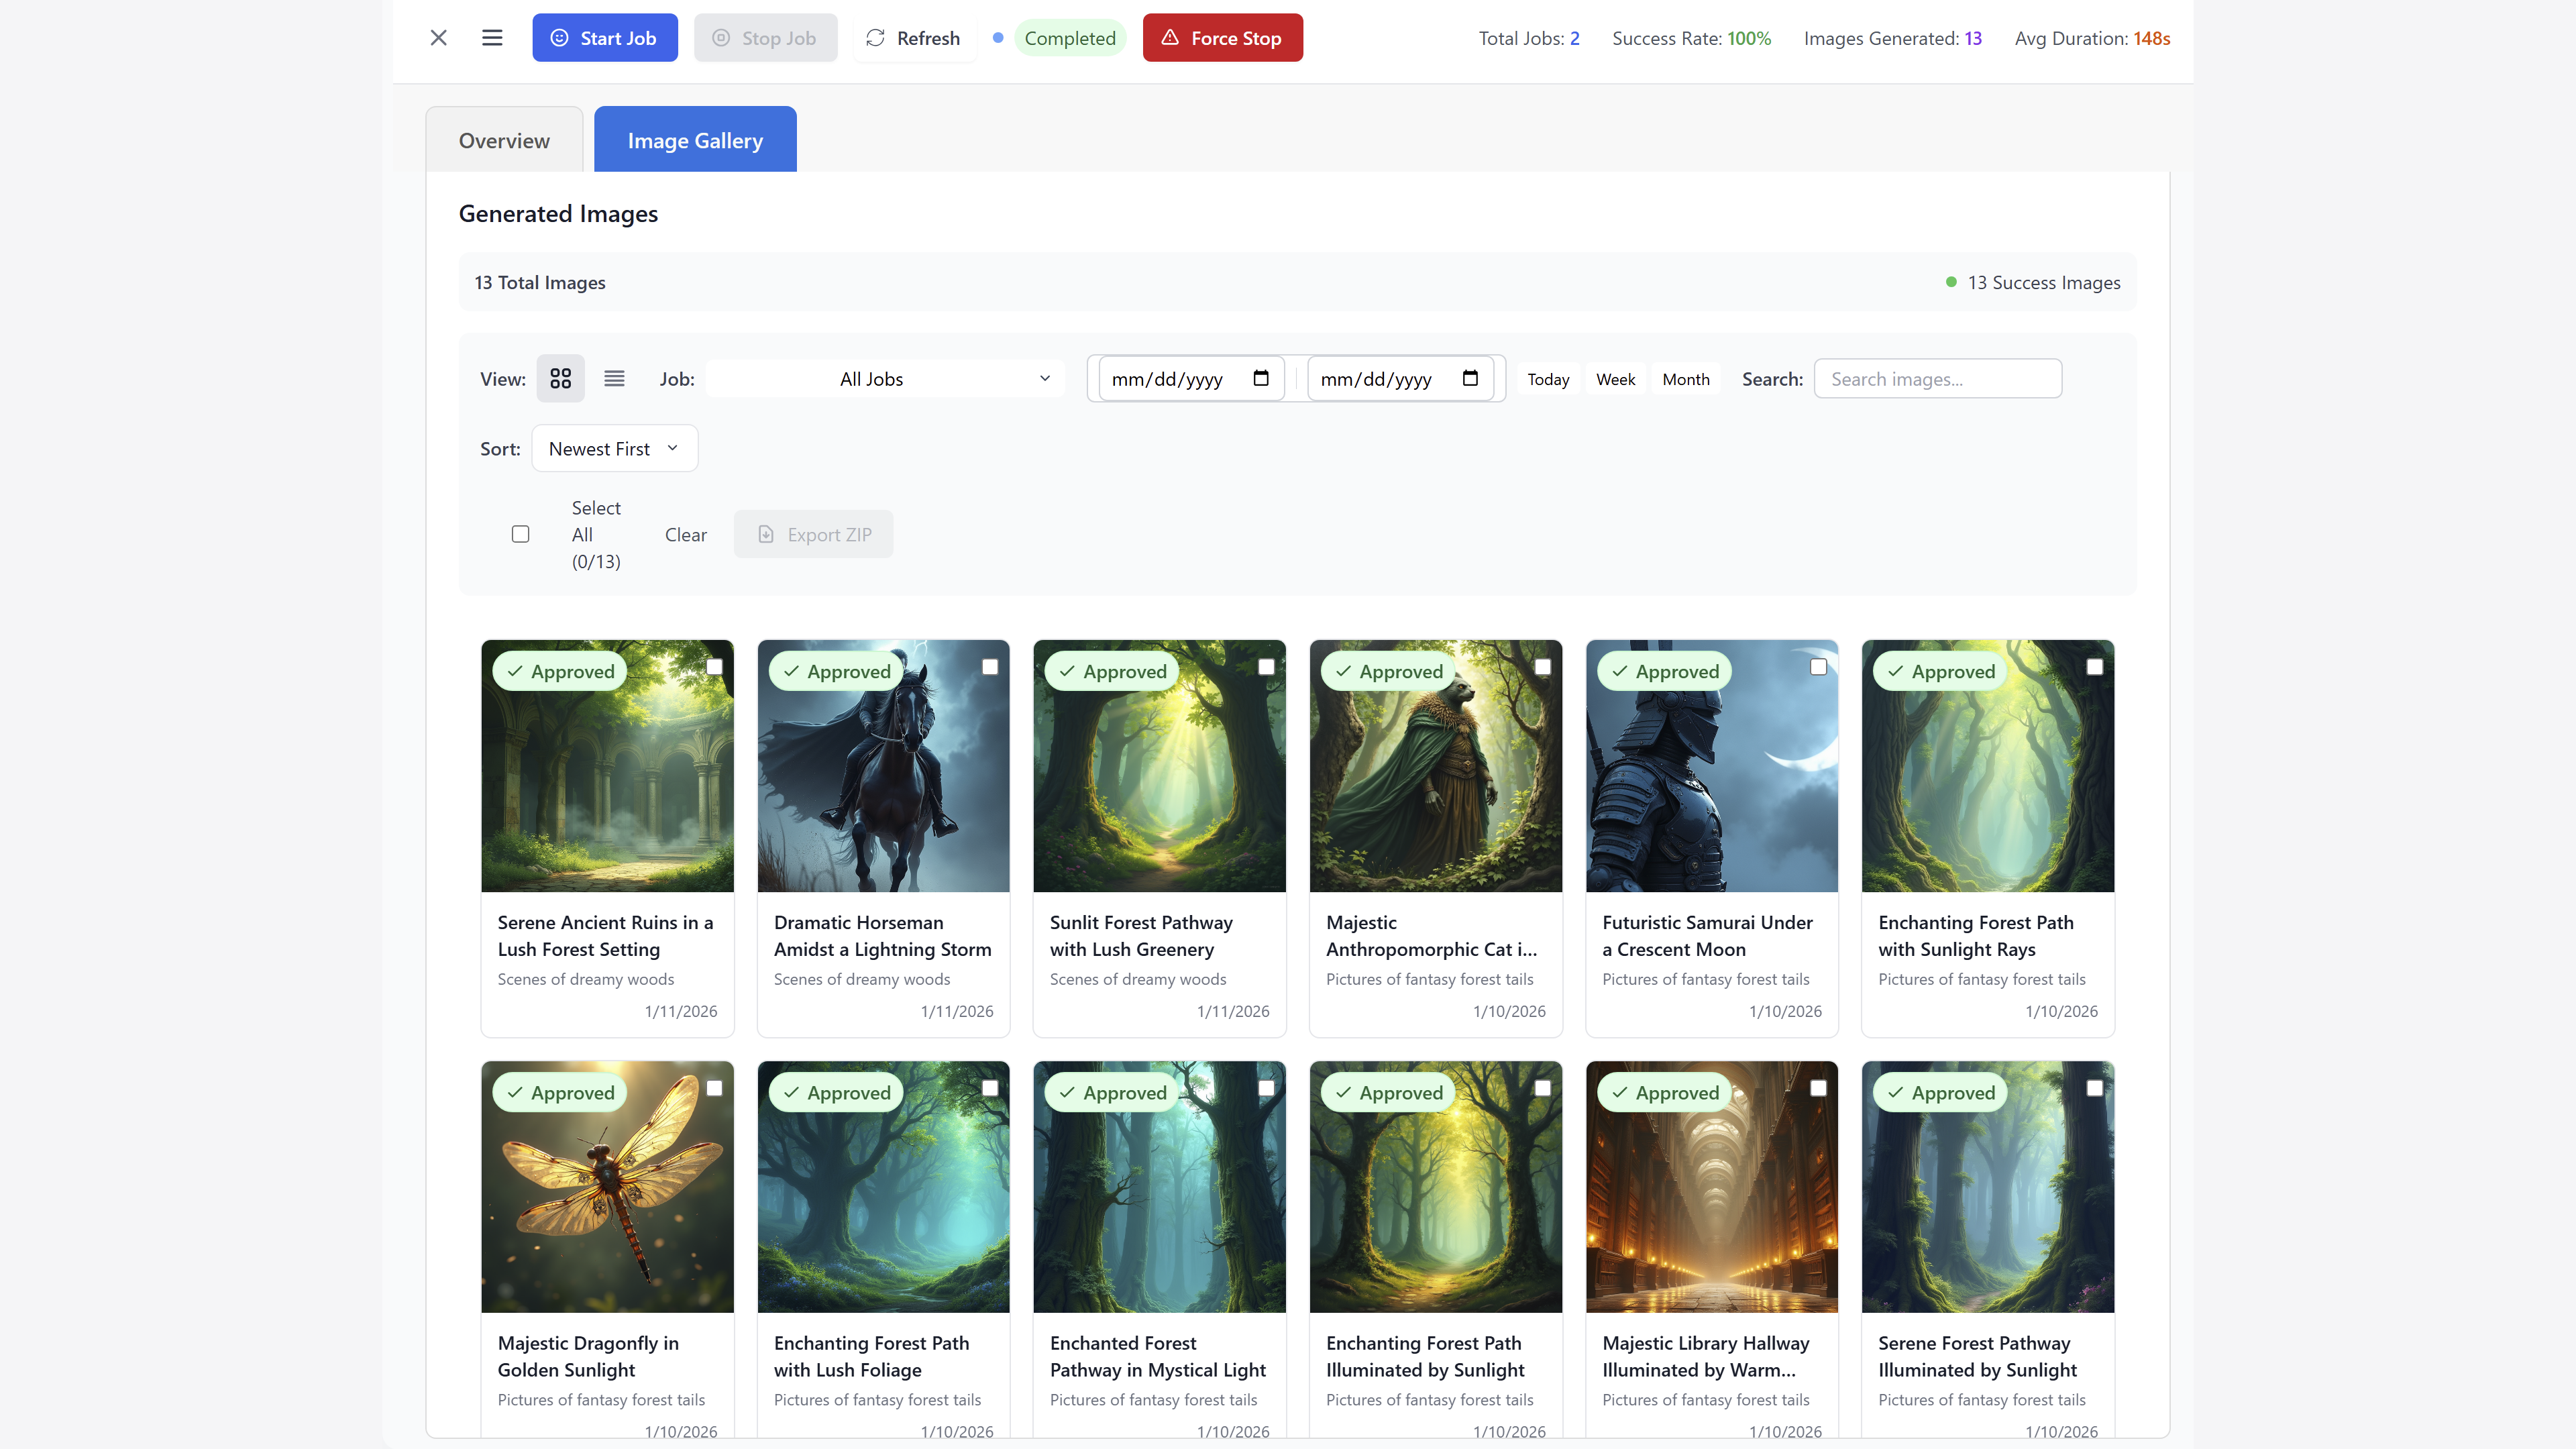Image resolution: width=2576 pixels, height=1449 pixels.
Task: Check the Dramatic Horseman image checkbox
Action: 989,667
